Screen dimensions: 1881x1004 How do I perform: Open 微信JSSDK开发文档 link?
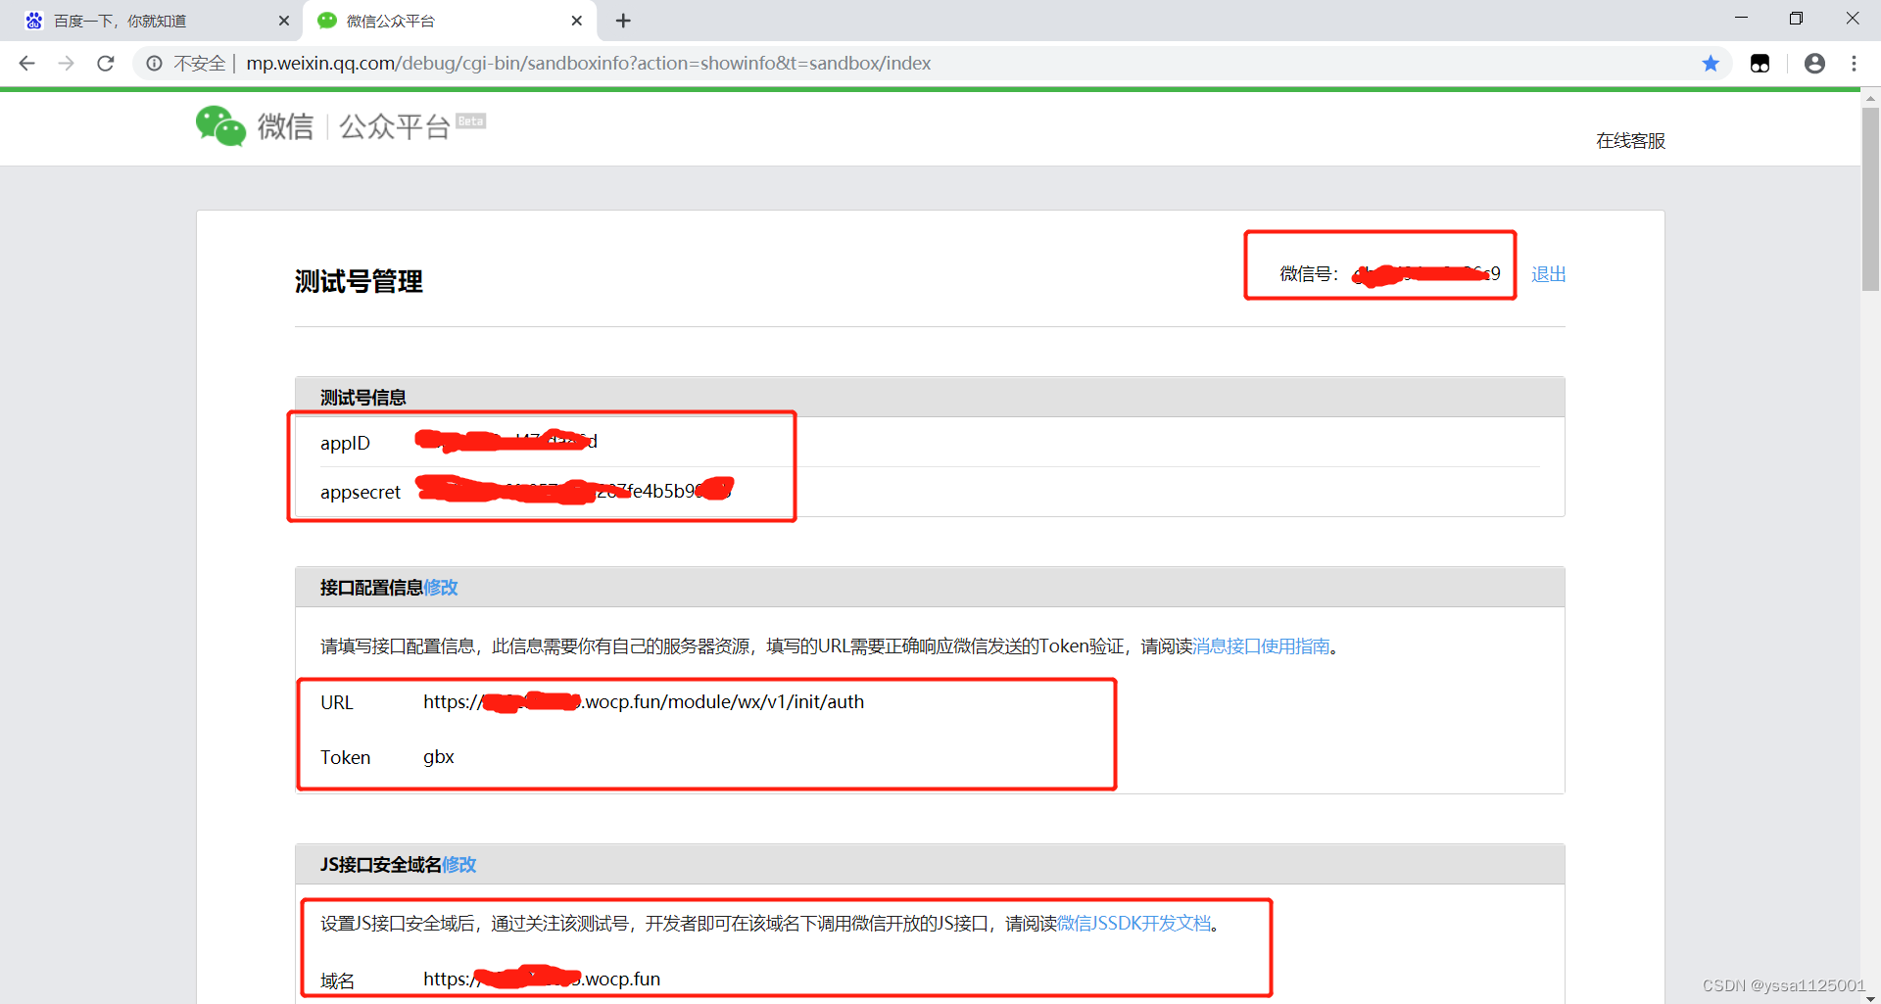tap(1134, 924)
